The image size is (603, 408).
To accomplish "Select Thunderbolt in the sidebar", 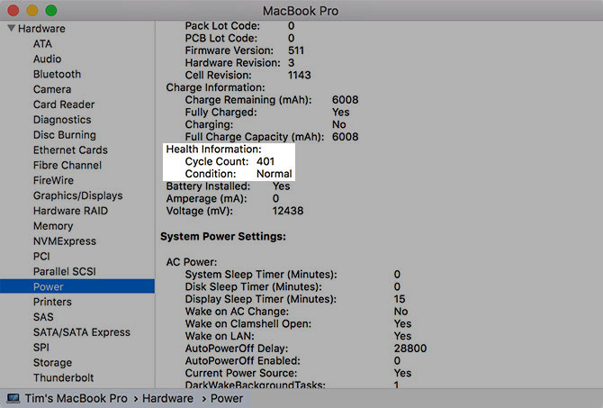I will (x=64, y=377).
